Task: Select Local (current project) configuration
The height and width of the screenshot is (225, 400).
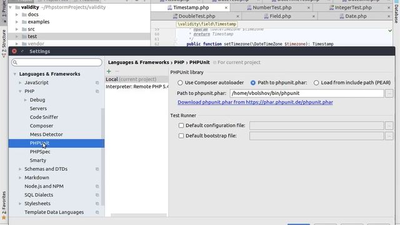Action: point(137,79)
